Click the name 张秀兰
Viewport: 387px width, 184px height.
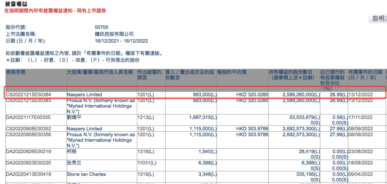click(74, 163)
